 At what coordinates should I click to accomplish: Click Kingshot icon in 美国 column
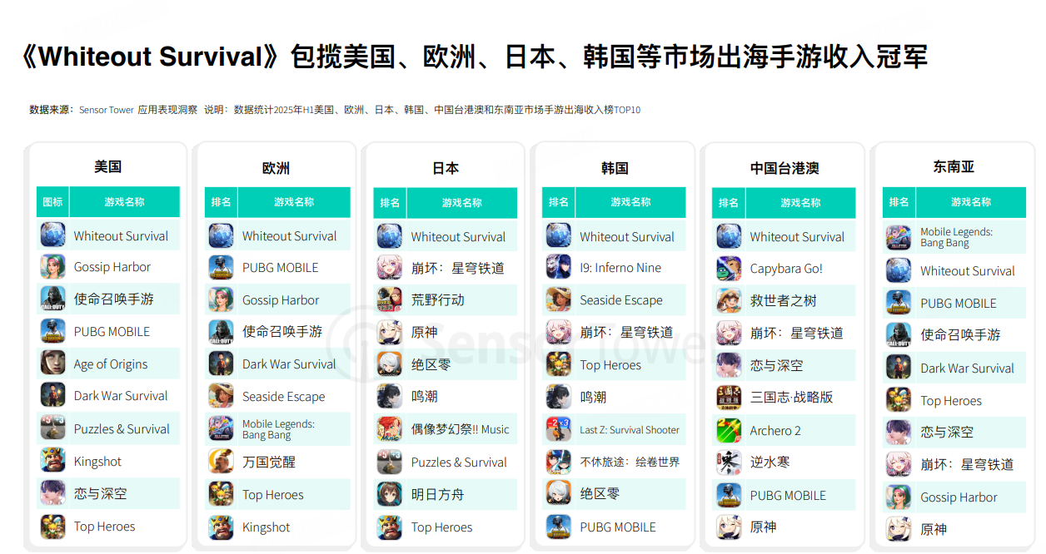tap(52, 460)
